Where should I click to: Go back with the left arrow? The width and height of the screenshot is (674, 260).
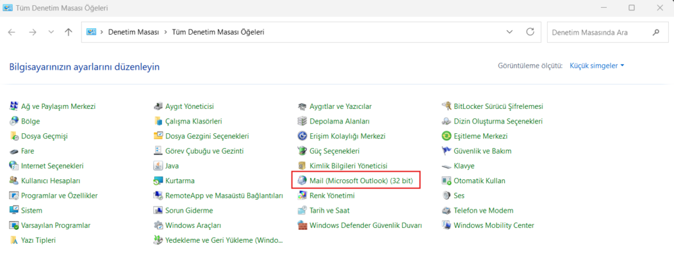tap(12, 32)
